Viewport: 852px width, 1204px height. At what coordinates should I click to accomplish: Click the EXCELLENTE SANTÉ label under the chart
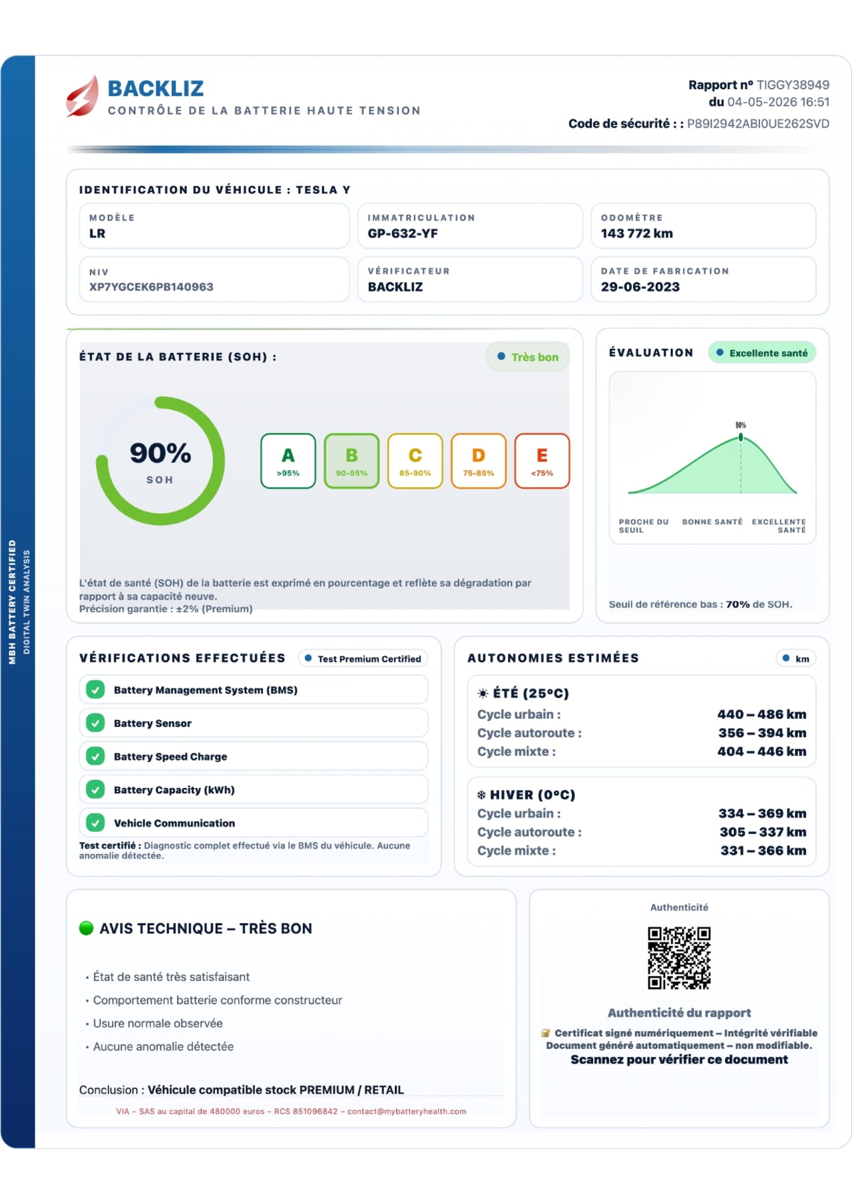click(779, 526)
